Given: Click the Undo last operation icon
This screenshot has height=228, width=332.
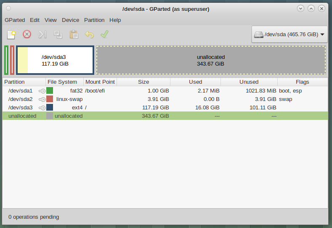Looking at the screenshot, I should click(89, 34).
